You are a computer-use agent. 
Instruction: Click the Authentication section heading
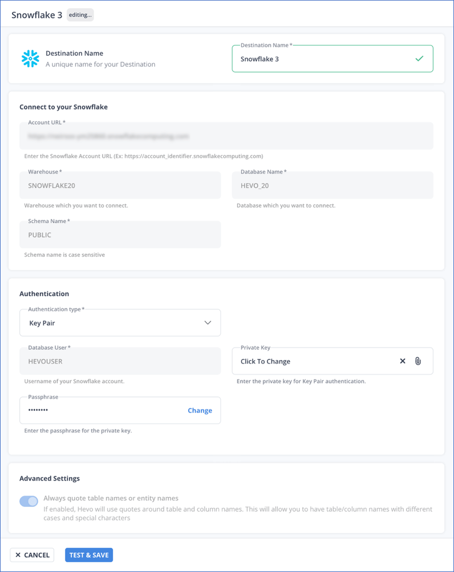(x=44, y=293)
